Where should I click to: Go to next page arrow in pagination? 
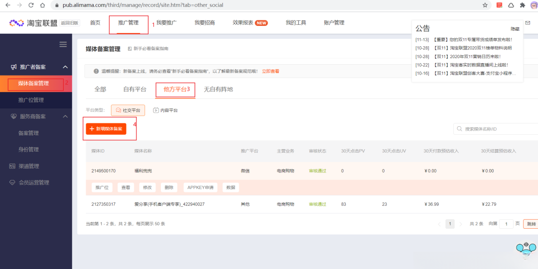[x=461, y=224]
